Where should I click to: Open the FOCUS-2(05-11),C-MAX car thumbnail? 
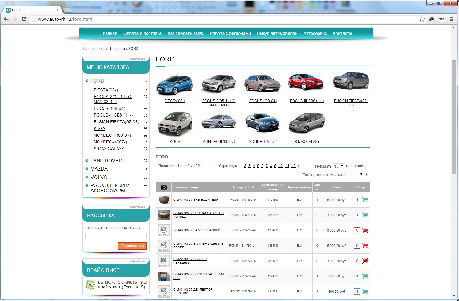click(x=219, y=83)
